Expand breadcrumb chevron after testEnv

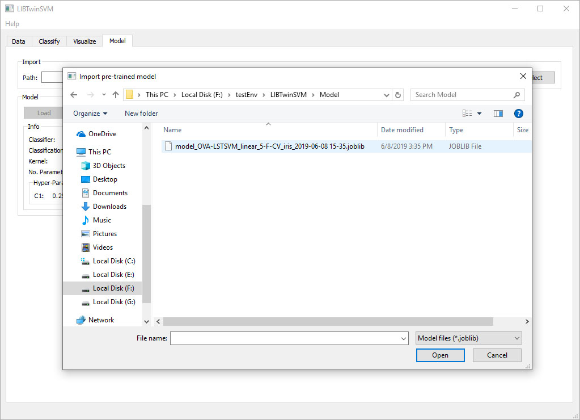(x=264, y=95)
